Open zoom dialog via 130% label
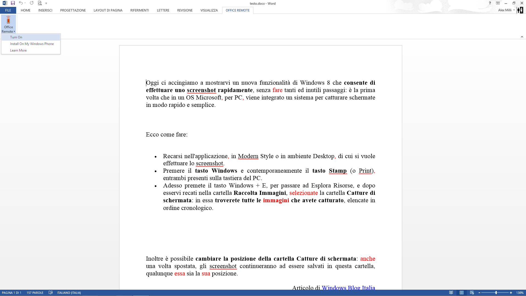This screenshot has width=526, height=296. [x=520, y=293]
